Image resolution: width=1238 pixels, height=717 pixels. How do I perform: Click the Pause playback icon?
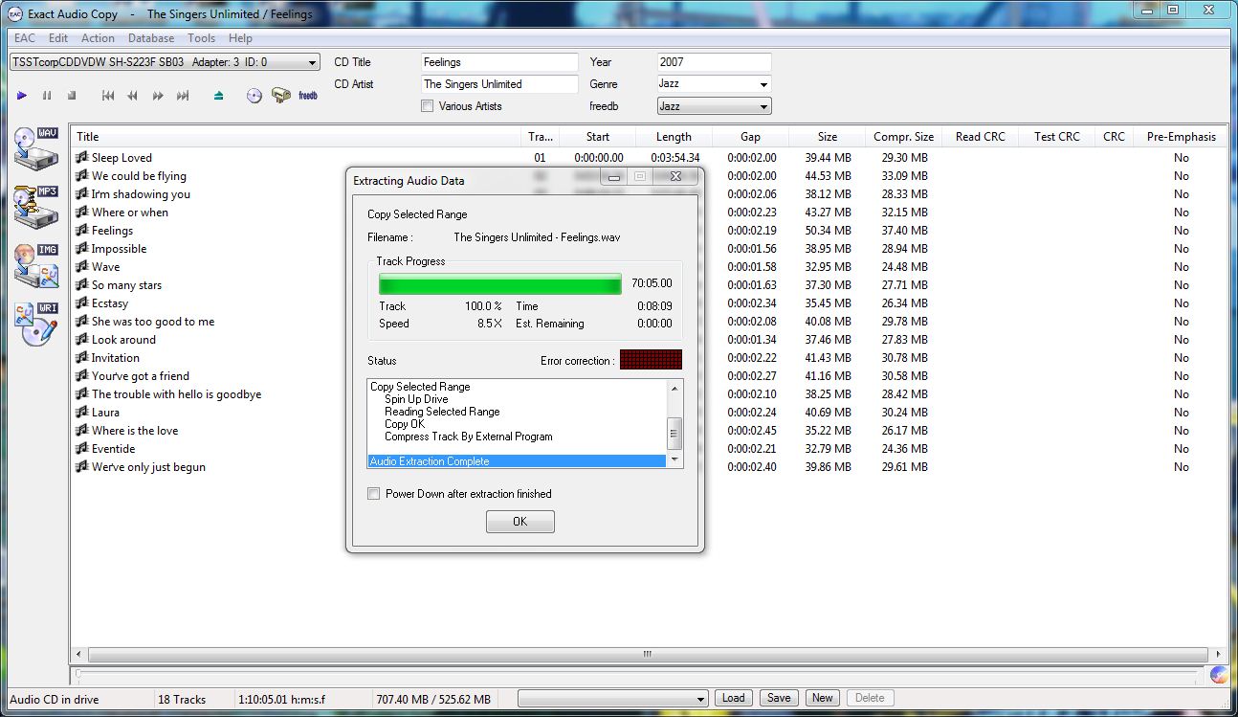point(47,96)
